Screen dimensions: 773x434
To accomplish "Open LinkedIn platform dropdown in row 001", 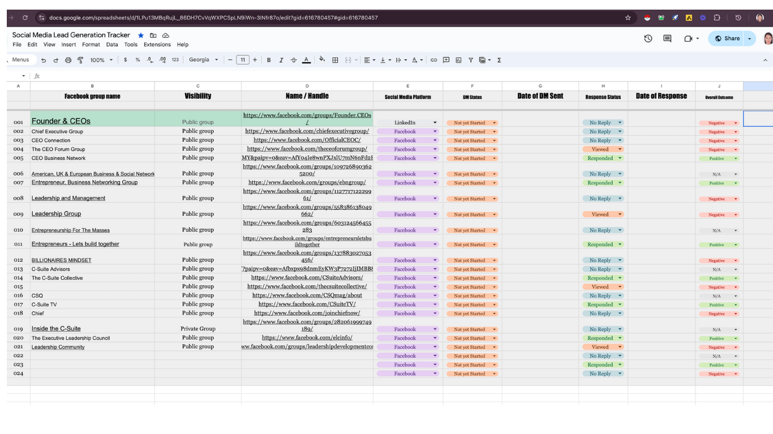I will point(435,123).
